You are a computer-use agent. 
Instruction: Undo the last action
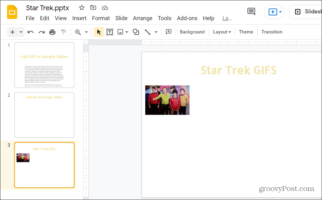tap(30, 32)
